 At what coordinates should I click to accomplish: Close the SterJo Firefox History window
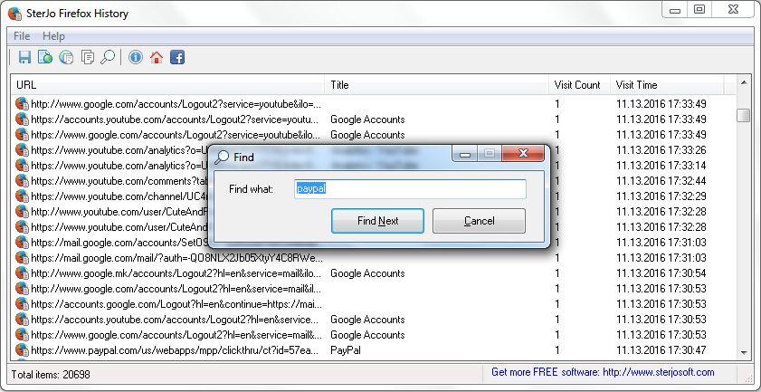[x=733, y=9]
